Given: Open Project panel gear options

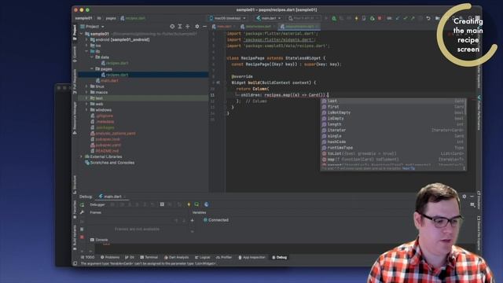Looking at the screenshot, I should 197,26.
